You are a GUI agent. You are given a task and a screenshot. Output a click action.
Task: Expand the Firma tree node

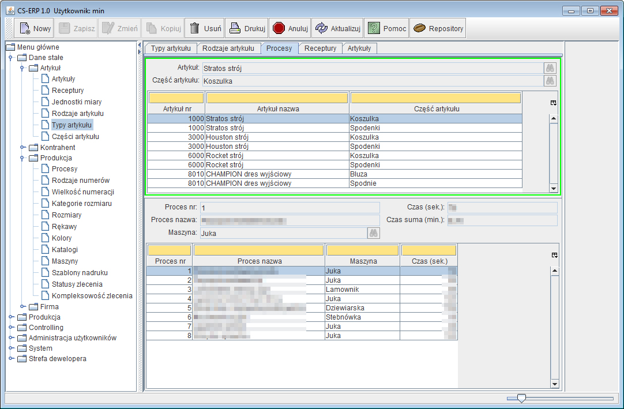pos(22,307)
